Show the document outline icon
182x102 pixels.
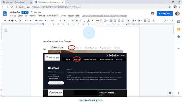tap(6, 30)
